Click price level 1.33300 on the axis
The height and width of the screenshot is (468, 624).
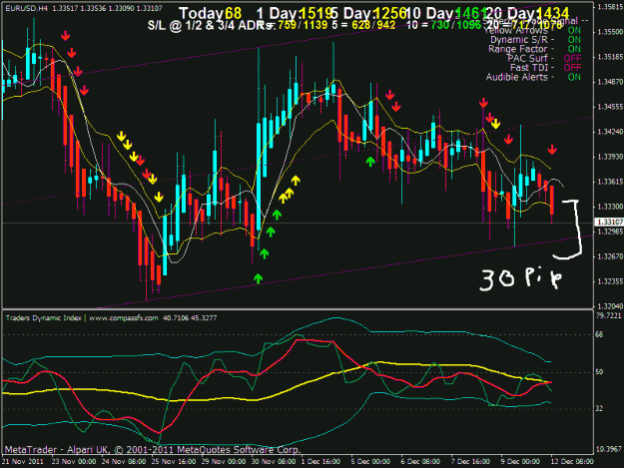coord(610,207)
